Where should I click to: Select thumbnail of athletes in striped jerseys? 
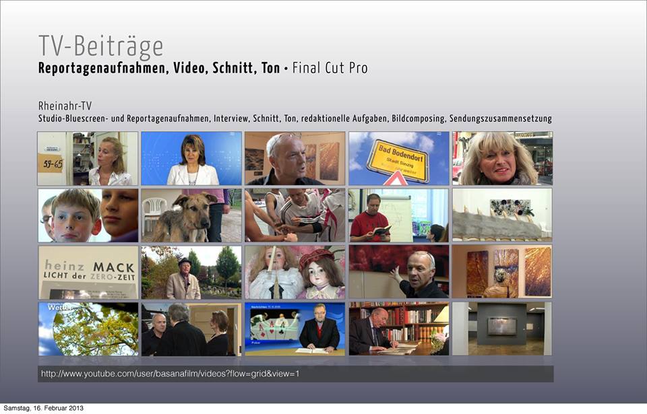click(295, 215)
